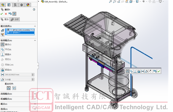173x112 pixels.
Task: Click the Previous View icon
Action: (119, 1)
